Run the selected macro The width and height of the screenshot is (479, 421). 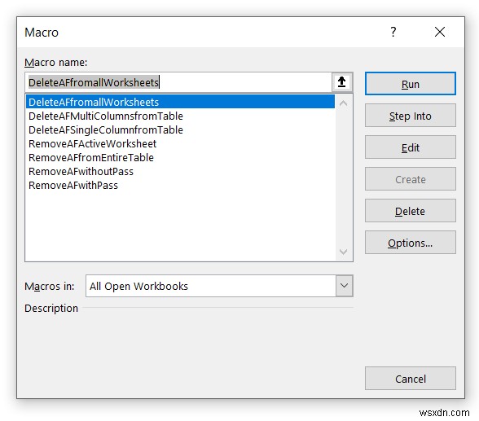click(x=410, y=84)
